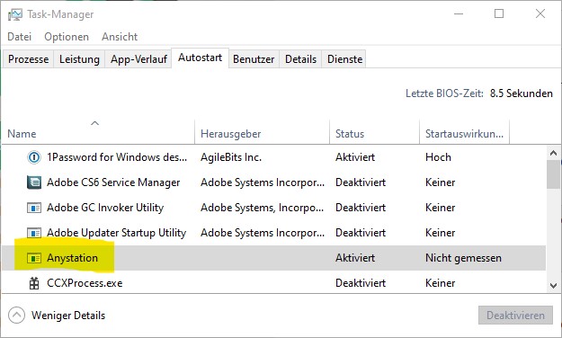This screenshot has height=338, width=562.
Task: Open the Datei menu
Action: click(20, 37)
